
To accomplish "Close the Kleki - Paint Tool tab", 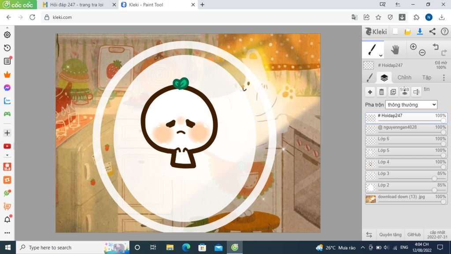I will pyautogui.click(x=193, y=4).
